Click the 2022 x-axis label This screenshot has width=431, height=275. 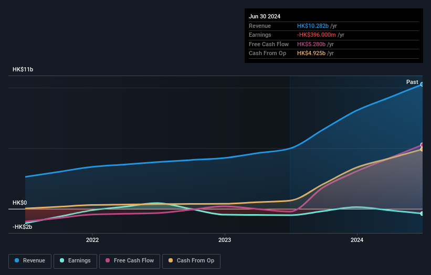pos(92,240)
